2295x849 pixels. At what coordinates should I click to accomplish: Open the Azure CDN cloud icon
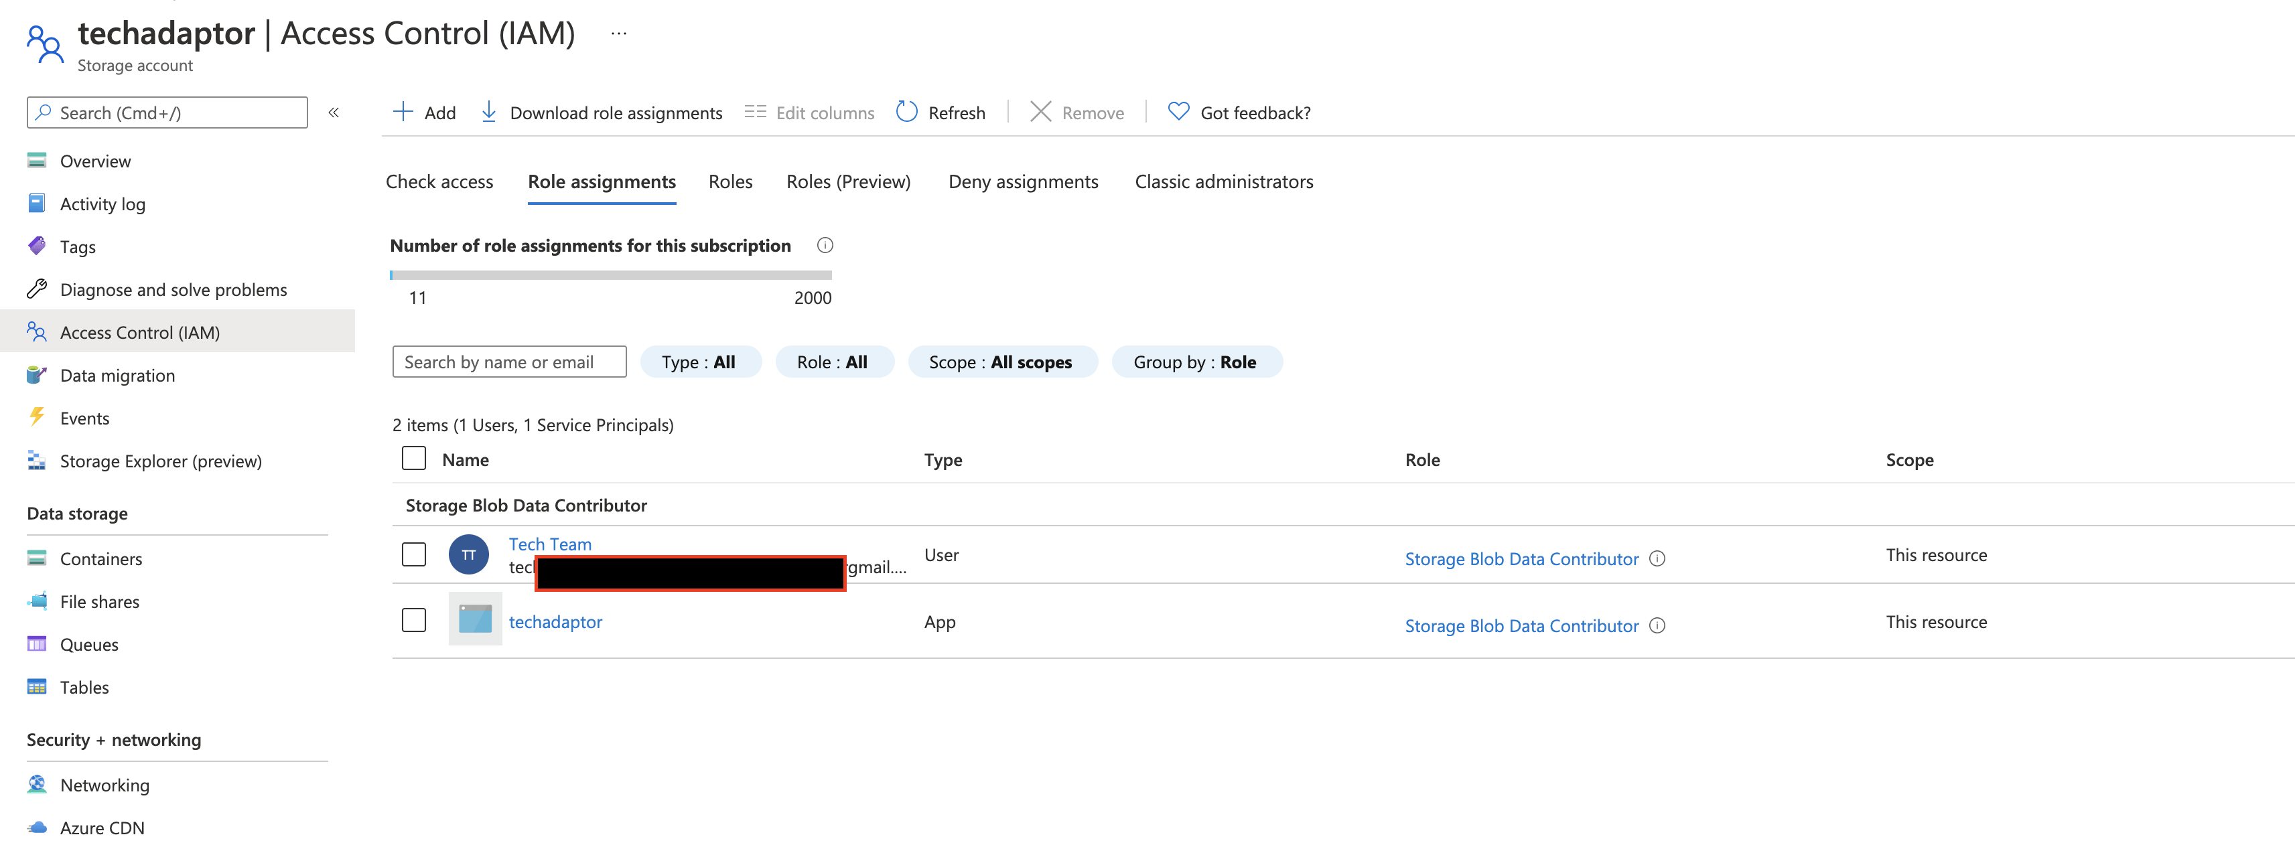37,828
